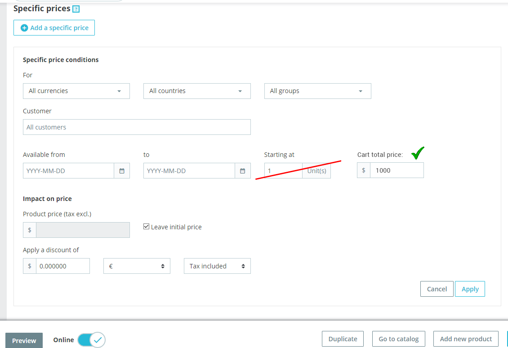508x348 pixels.
Task: Go to catalog
Action: tap(398, 339)
